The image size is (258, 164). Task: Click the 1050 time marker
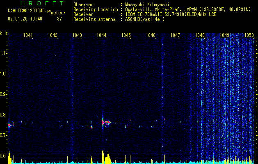[x=249, y=35]
